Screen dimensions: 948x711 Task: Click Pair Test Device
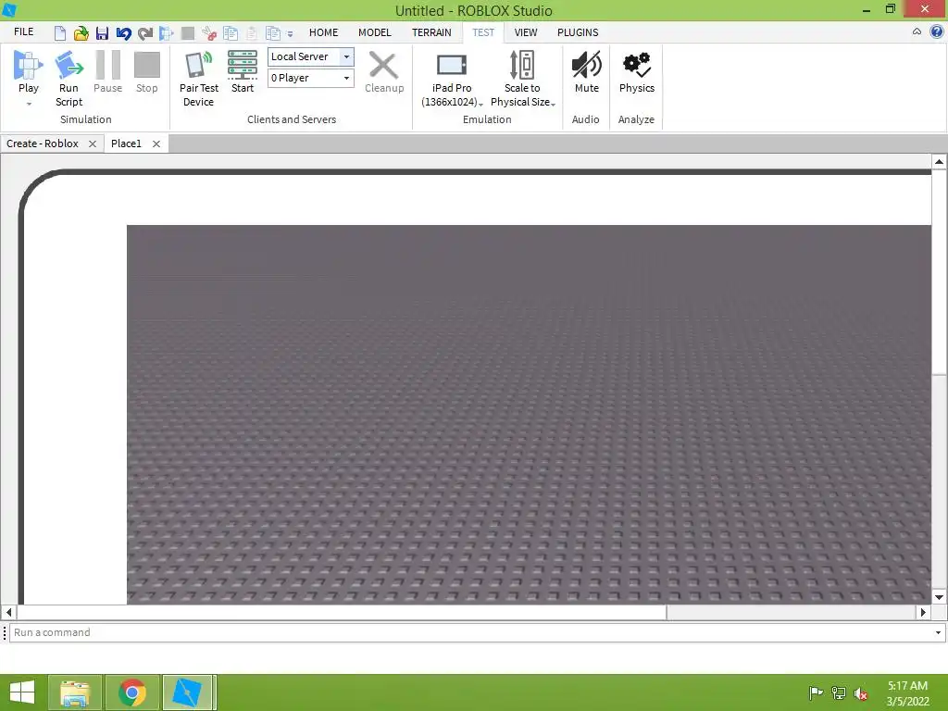point(198,79)
